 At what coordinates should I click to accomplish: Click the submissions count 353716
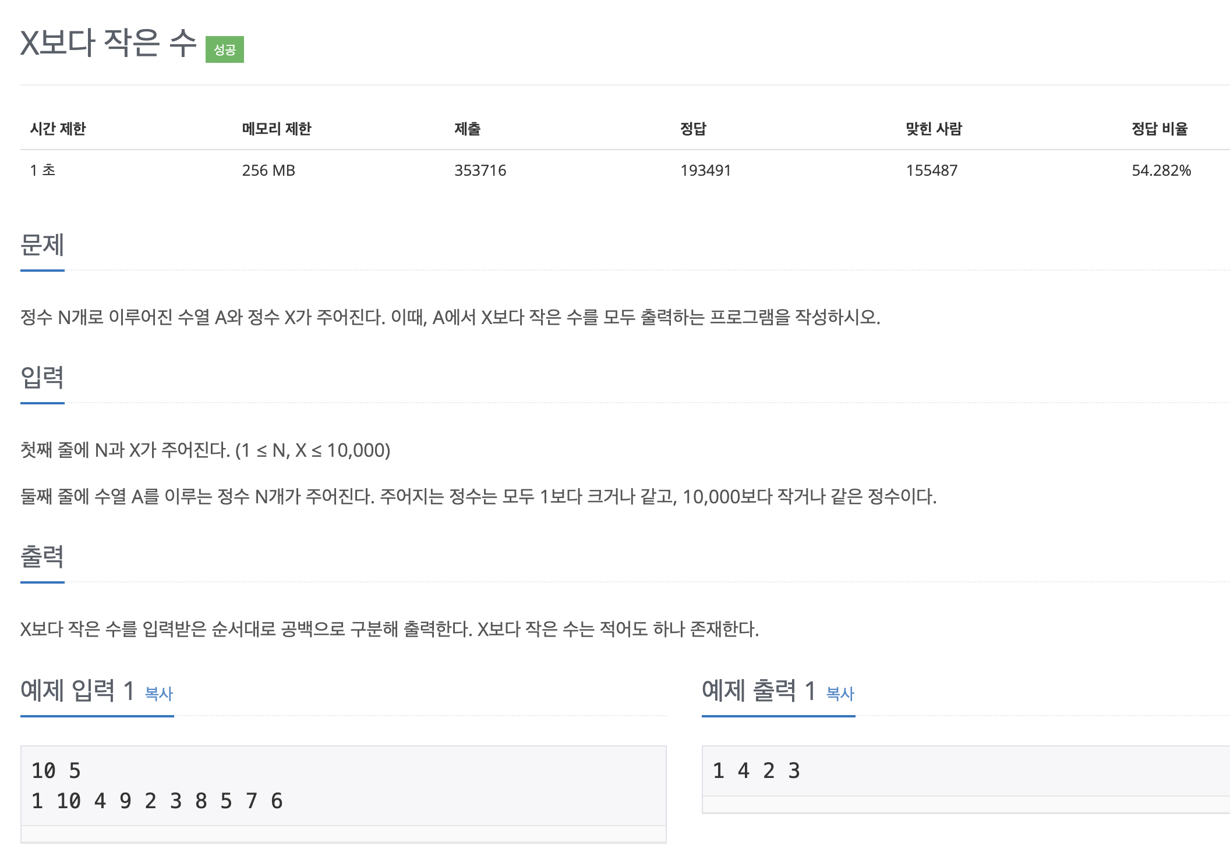(x=480, y=170)
